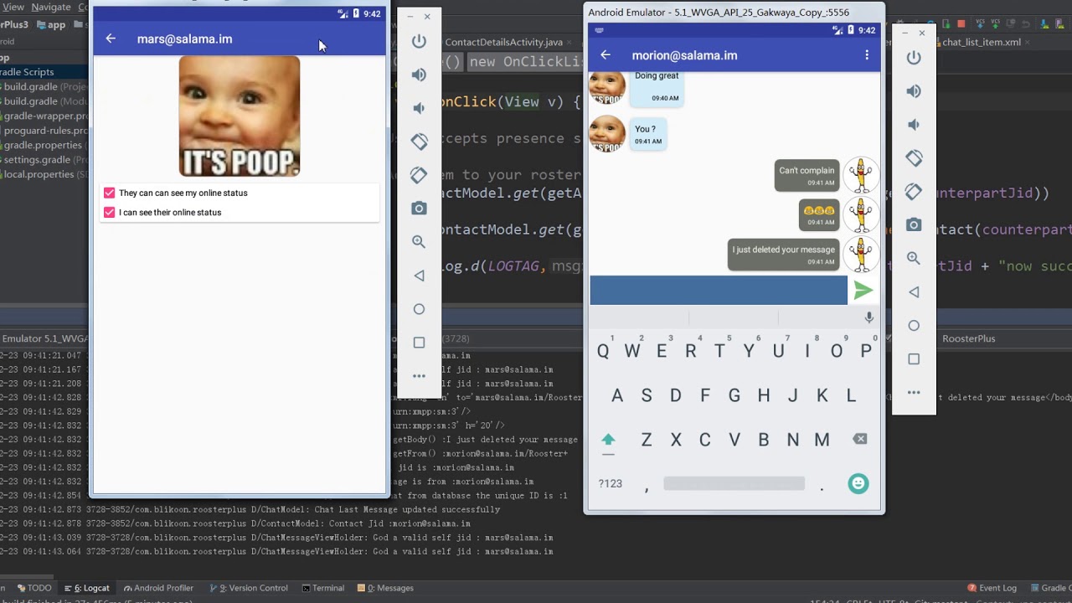1072x603 pixels.
Task: Tap the spacebar on the keyboard
Action: click(x=734, y=483)
